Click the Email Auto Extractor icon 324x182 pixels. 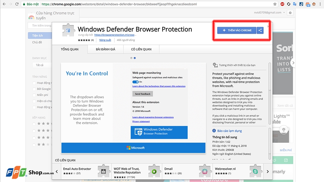pos(104,171)
